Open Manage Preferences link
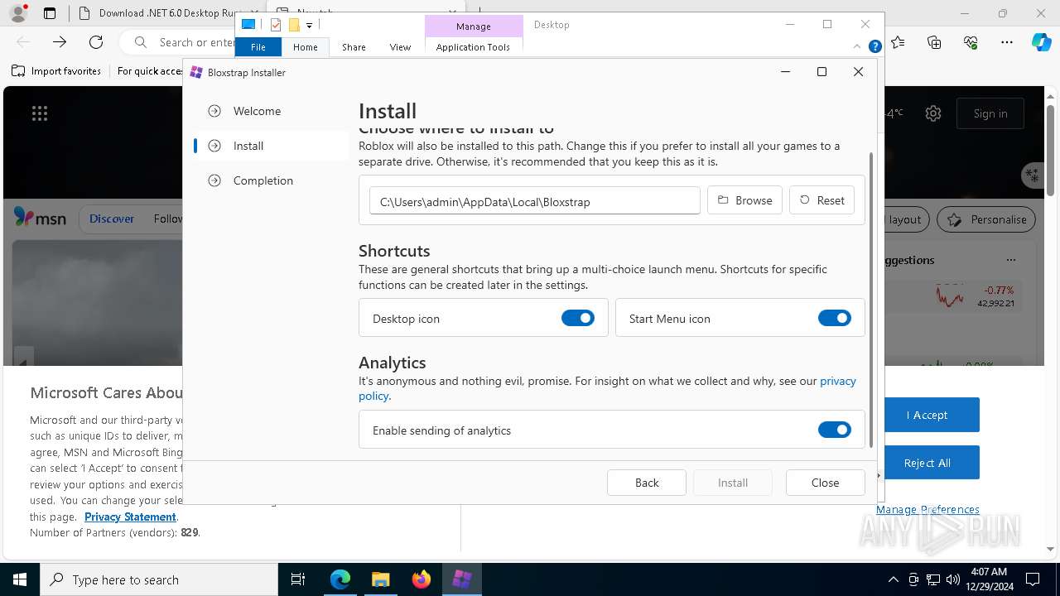 [927, 509]
